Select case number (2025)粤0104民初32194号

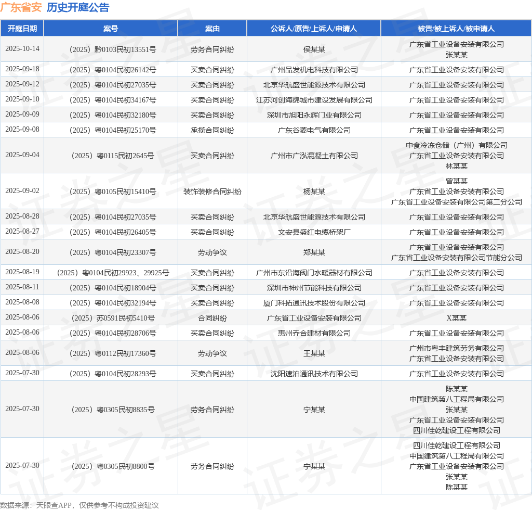pyautogui.click(x=113, y=303)
